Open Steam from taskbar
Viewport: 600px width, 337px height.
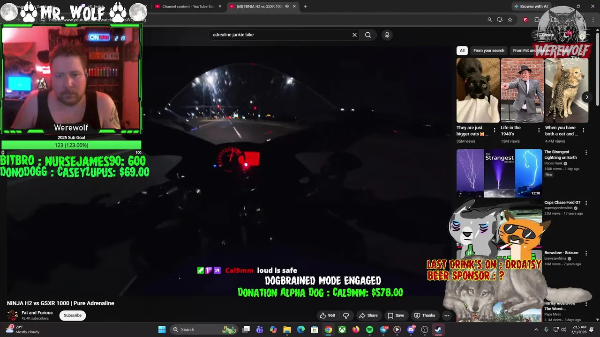coord(438,330)
